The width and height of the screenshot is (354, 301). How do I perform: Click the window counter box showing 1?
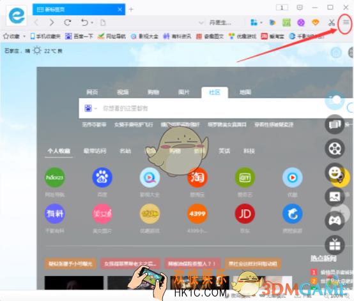(282, 8)
